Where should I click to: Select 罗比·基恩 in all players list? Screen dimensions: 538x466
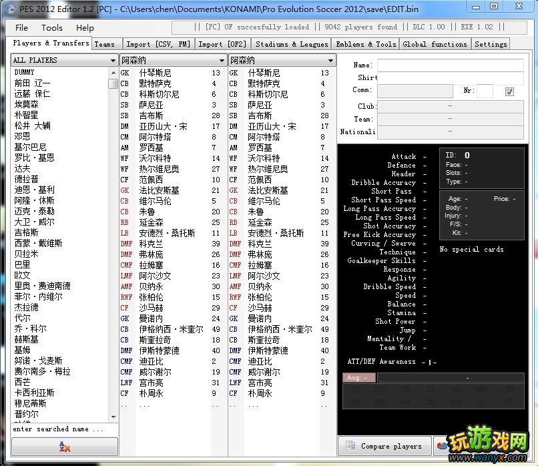[34, 158]
